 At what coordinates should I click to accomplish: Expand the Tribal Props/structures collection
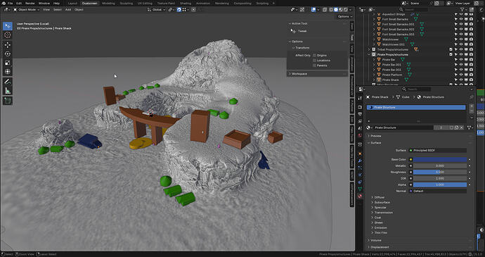[369, 49]
